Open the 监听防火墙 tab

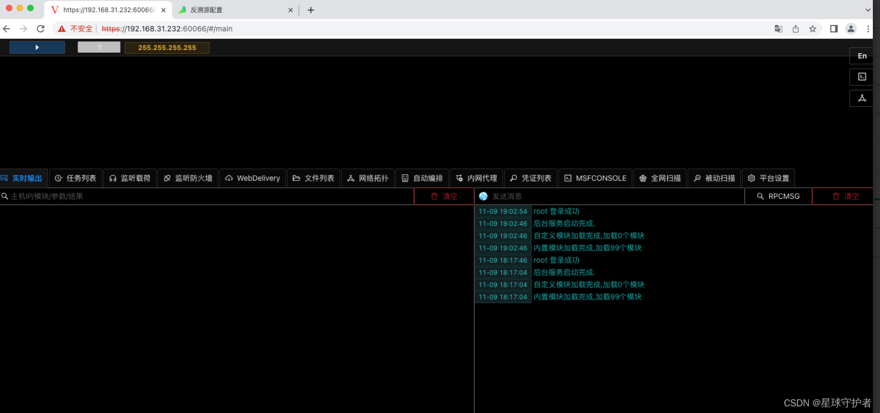(x=188, y=178)
